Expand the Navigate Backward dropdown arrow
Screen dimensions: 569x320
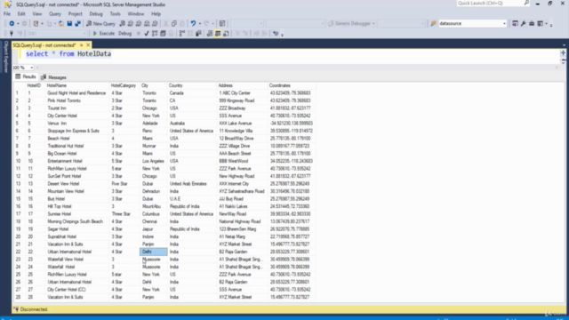coord(18,24)
